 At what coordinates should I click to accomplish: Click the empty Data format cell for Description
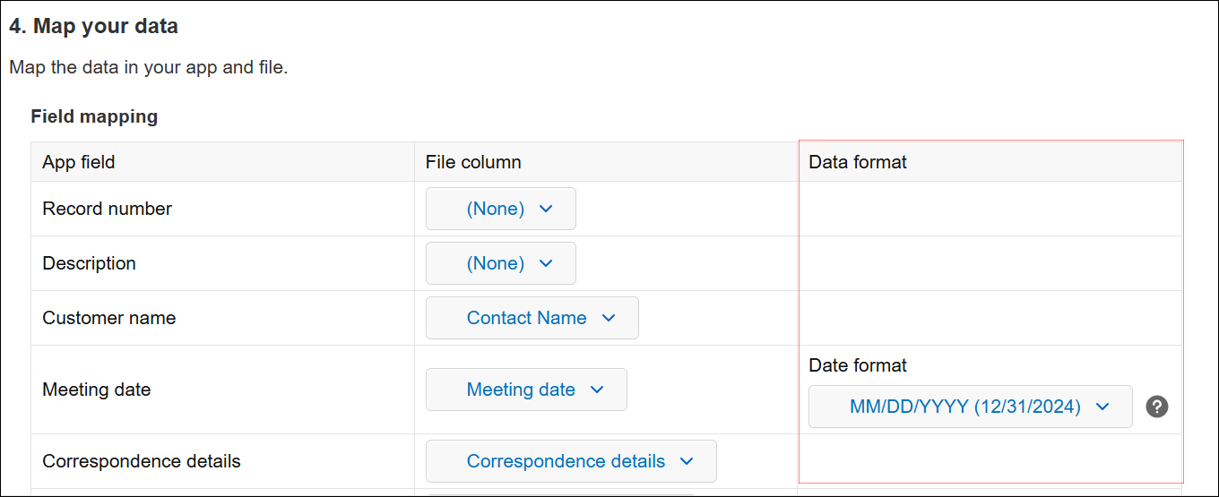(x=990, y=263)
